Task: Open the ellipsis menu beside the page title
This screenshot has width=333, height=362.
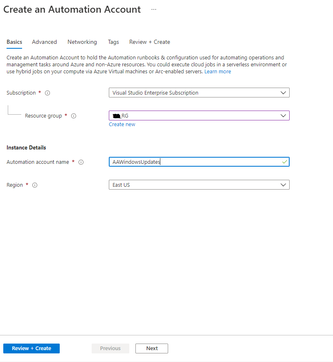Action: pyautogui.click(x=153, y=9)
